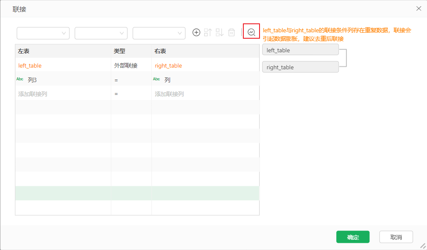This screenshot has width=427, height=250.
Task: Open the second combo box in the toolbar row
Action: [101, 33]
